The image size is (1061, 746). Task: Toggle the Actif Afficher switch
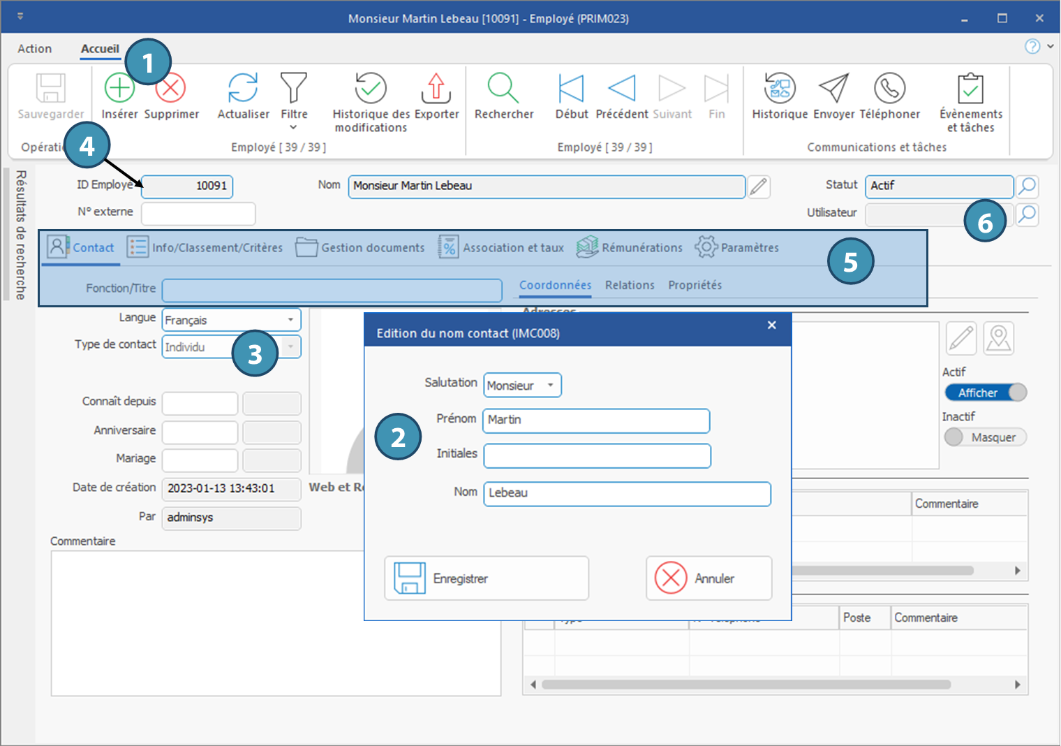tap(986, 393)
